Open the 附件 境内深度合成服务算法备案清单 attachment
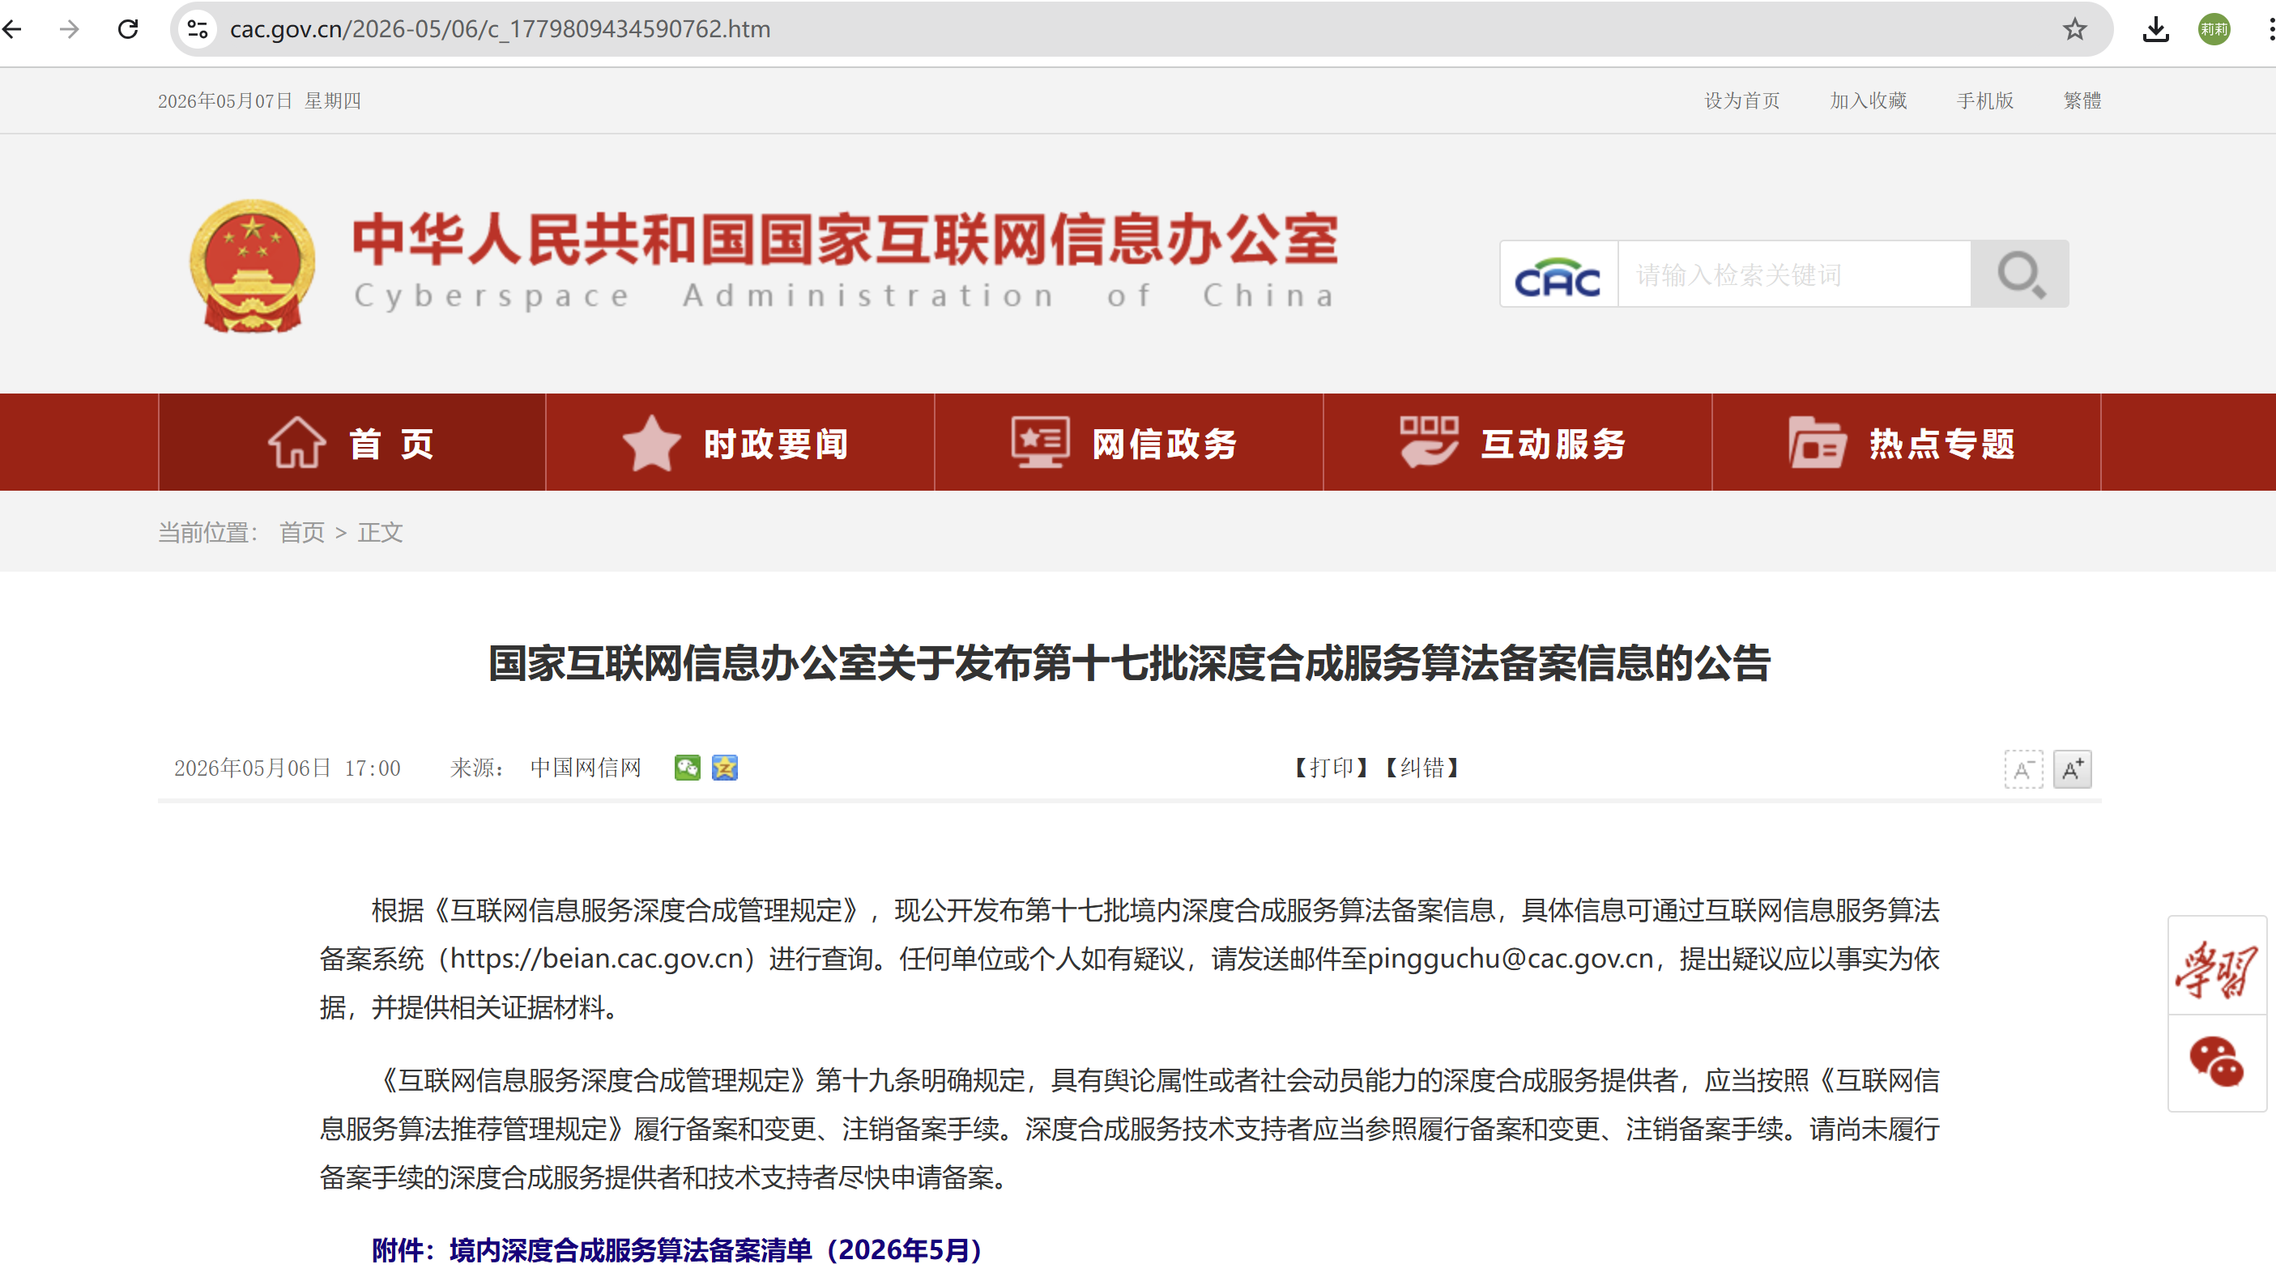Image resolution: width=2276 pixels, height=1281 pixels. (676, 1250)
